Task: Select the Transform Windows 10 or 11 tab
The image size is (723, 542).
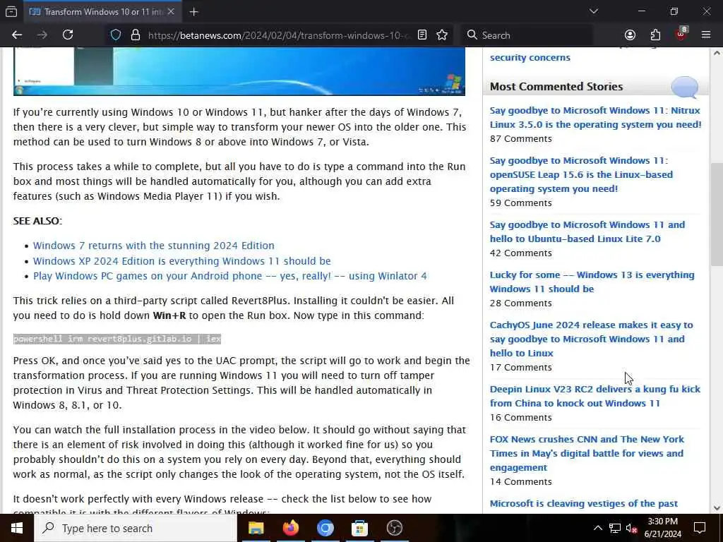Action: (x=102, y=12)
